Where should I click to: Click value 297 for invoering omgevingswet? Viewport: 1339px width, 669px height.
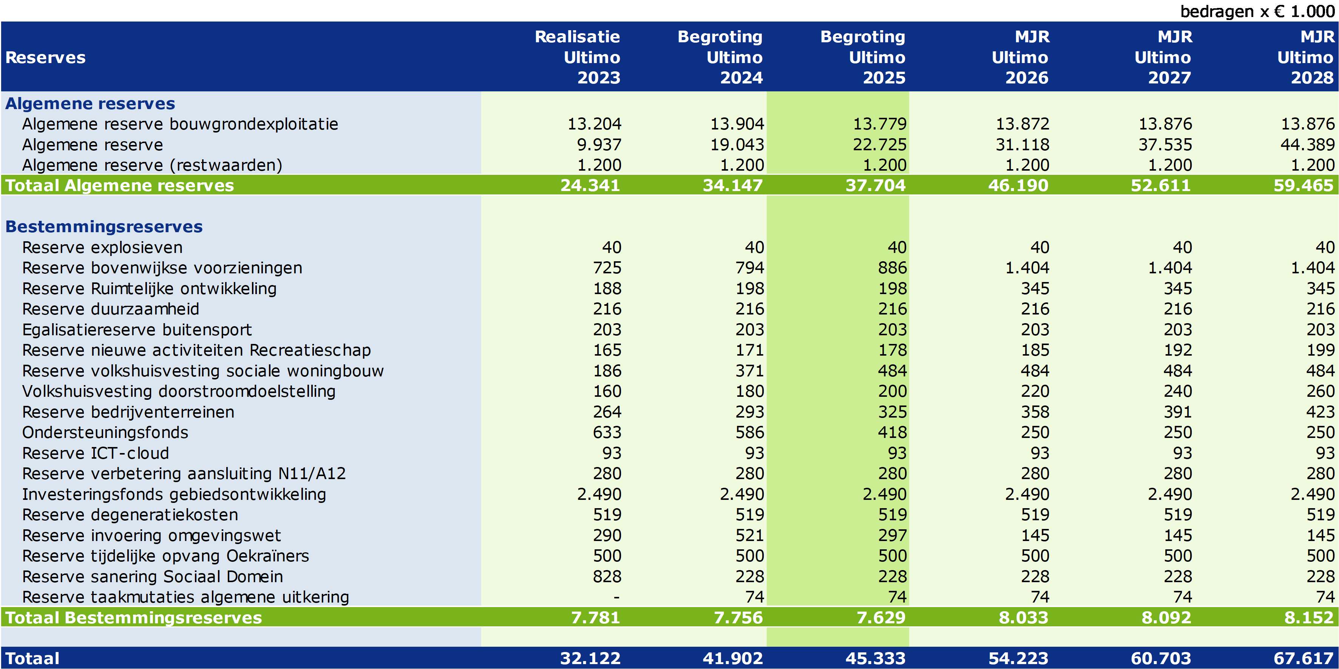(893, 535)
